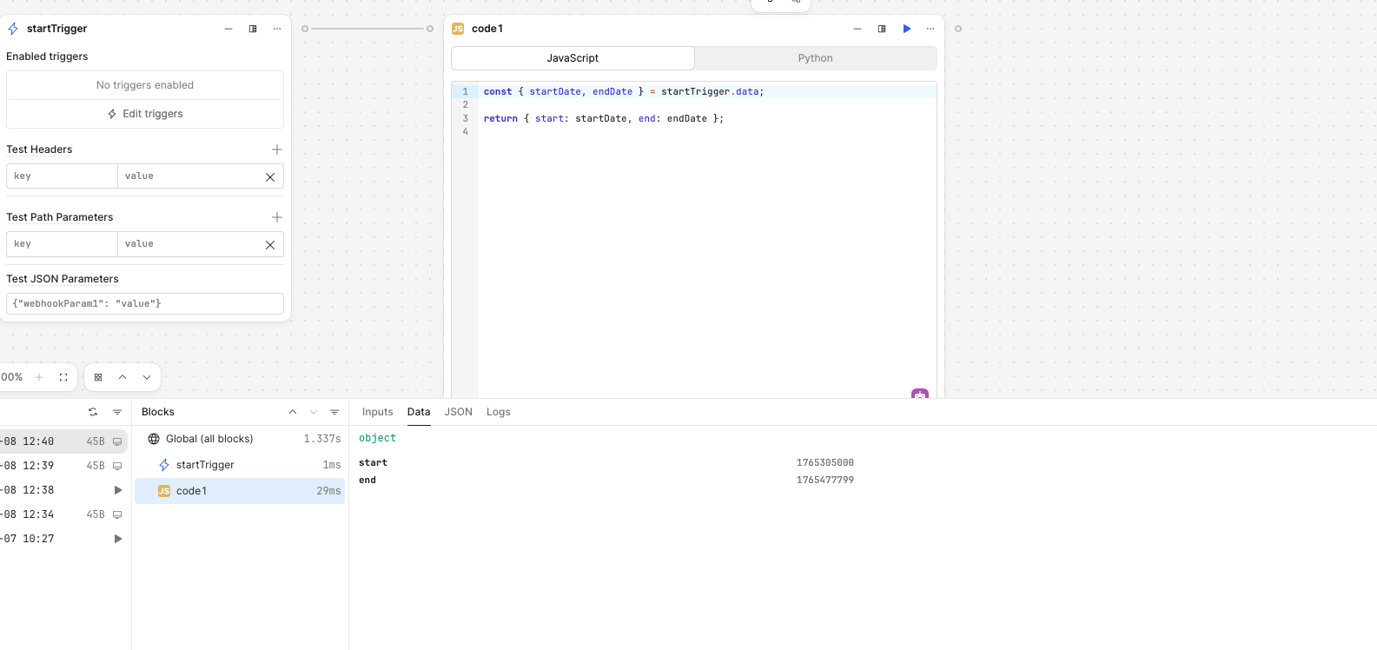1377x650 pixels.
Task: Open the startTrigger block options menu
Action: tap(277, 29)
